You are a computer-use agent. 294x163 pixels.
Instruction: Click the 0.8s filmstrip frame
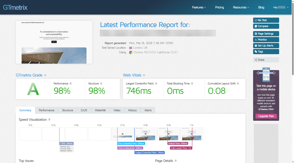tap(146, 134)
